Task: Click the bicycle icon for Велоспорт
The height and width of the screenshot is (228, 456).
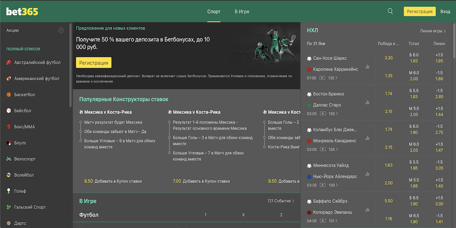Action: click(9, 159)
